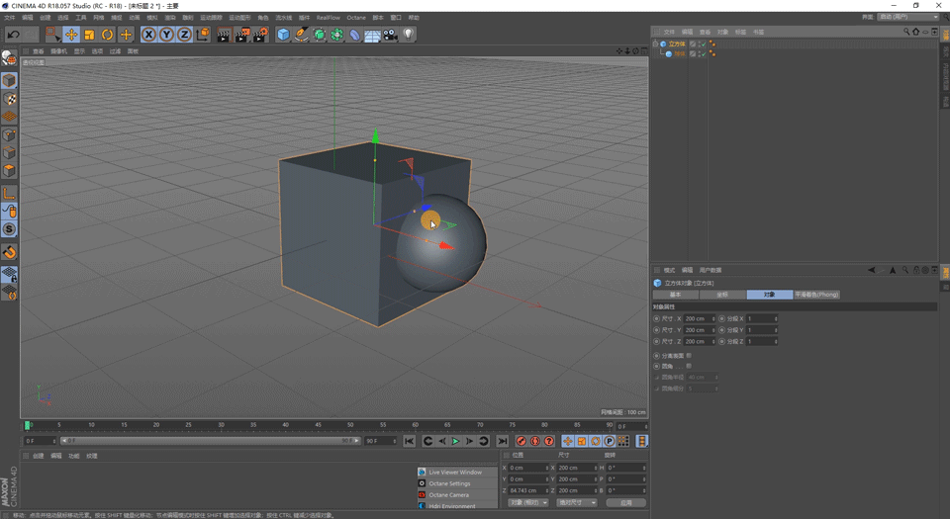Add a cube primitive from toolbar
Viewport: 950px width, 519px height.
point(283,35)
